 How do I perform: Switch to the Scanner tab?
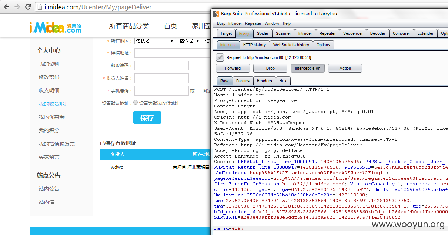point(283,33)
